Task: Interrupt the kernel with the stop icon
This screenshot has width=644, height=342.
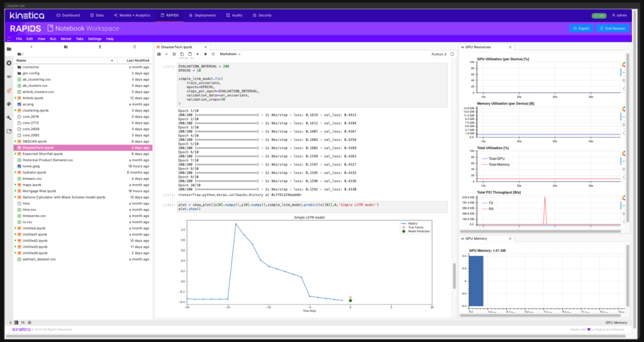Action: (x=205, y=54)
